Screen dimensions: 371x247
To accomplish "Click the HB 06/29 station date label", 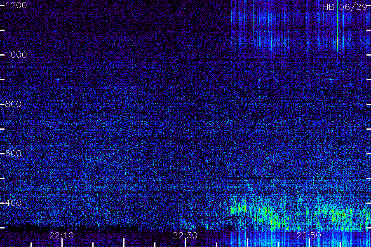I will pos(345,7).
